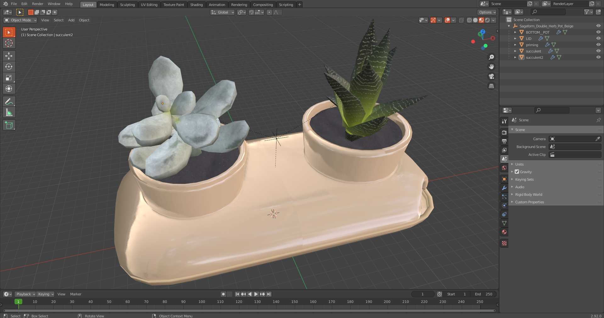Expand BOTTOM__POT tree item
The height and width of the screenshot is (318, 604).
(515, 32)
